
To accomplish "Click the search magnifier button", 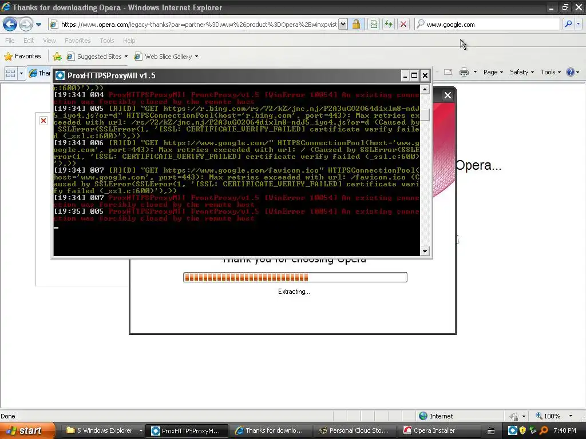I will pos(568,24).
